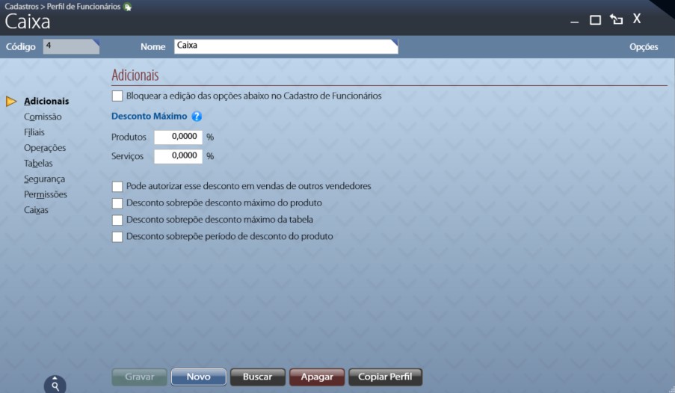This screenshot has height=393, width=675.
Task: Enable Desconto sobrepõe período de desconto
Action: (x=117, y=237)
